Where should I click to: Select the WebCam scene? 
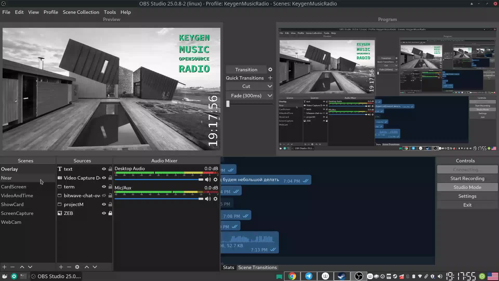[x=28, y=222]
